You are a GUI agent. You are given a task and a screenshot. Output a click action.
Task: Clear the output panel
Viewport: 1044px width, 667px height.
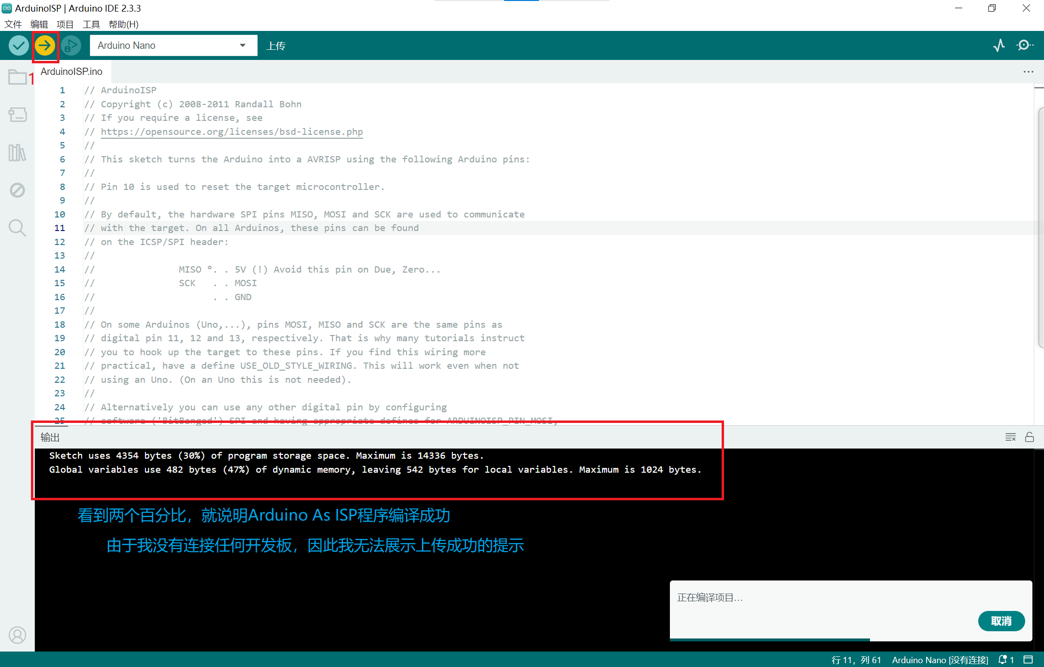pyautogui.click(x=1010, y=437)
